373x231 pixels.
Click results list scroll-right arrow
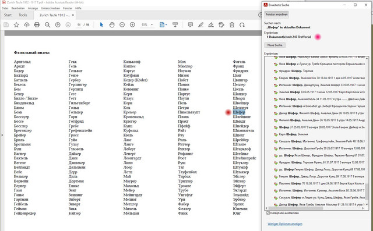(x=363, y=208)
